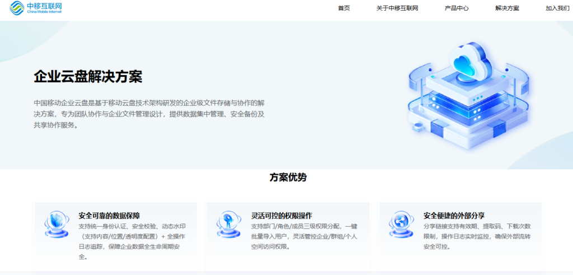573x275 pixels.
Task: Select 产品中心 in the navigation bar
Action: point(457,8)
